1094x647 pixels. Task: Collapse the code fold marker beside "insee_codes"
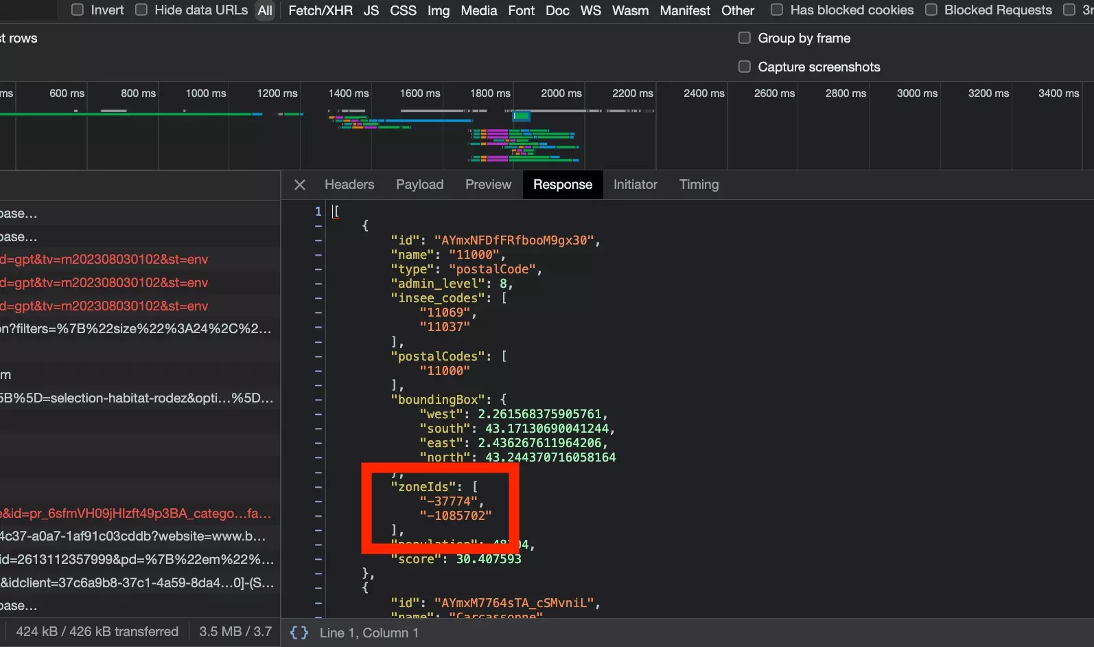(318, 298)
